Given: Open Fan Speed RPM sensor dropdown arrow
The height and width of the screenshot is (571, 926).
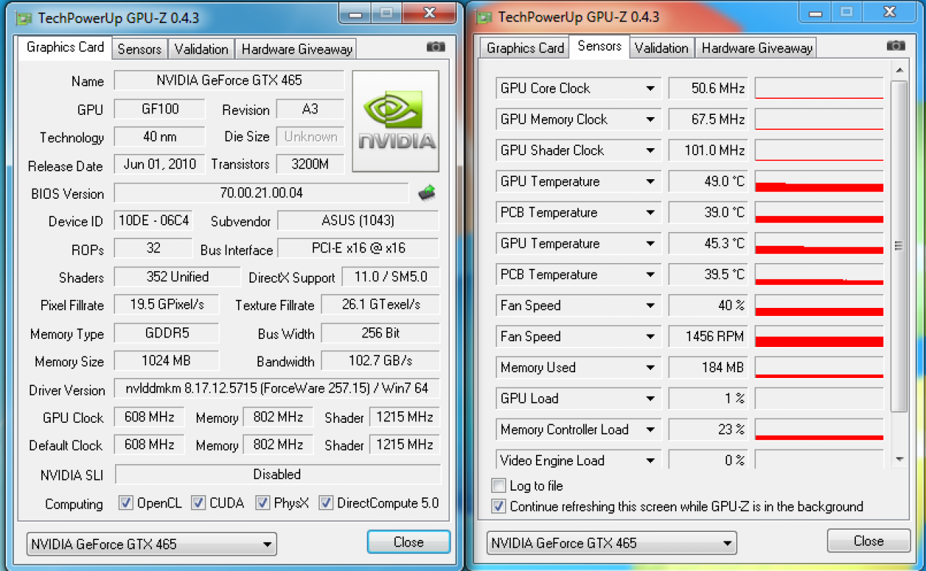Looking at the screenshot, I should (x=650, y=337).
